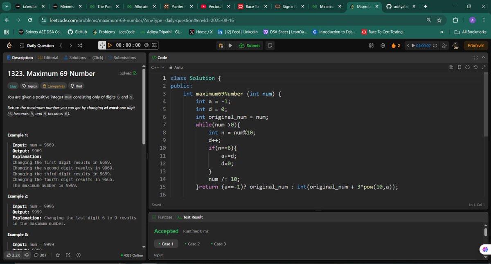The image size is (491, 264).
Task: Run code with the play icon
Action: coord(230,45)
